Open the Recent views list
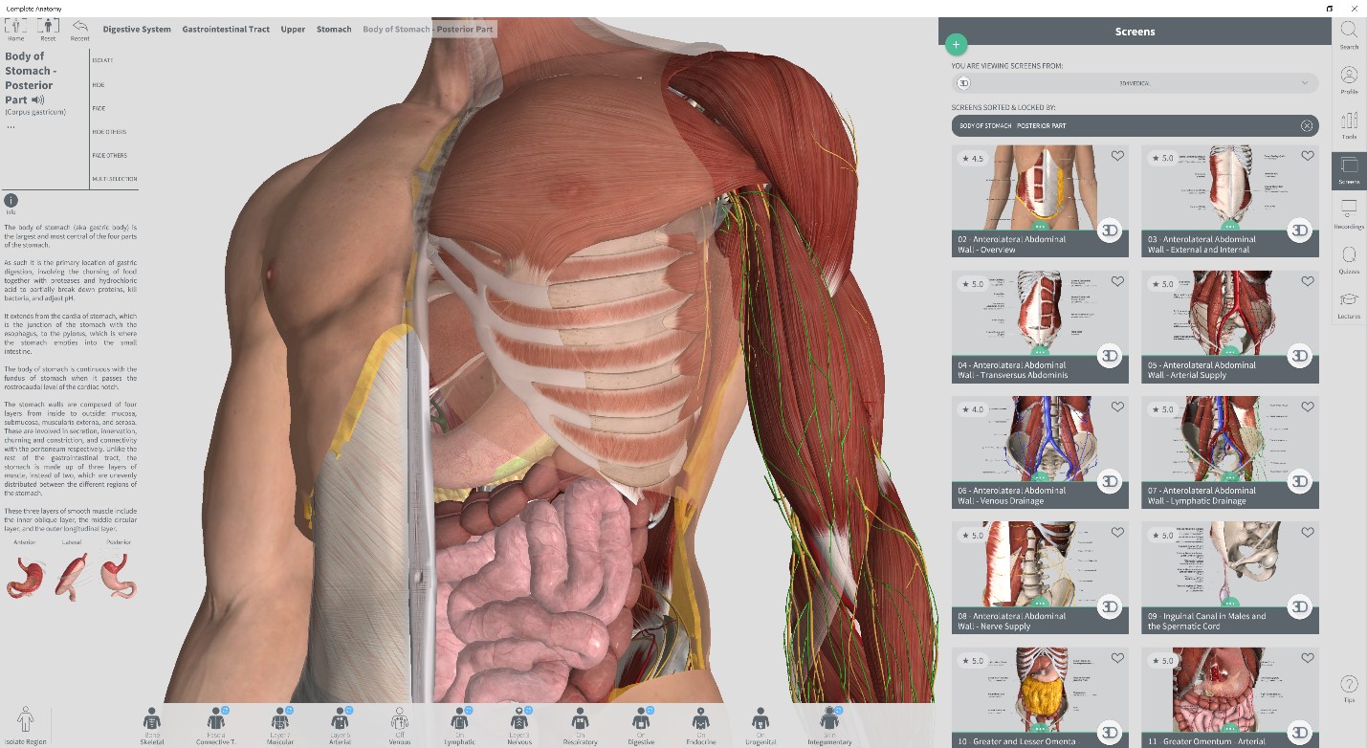The height and width of the screenshot is (748, 1367). (x=80, y=28)
